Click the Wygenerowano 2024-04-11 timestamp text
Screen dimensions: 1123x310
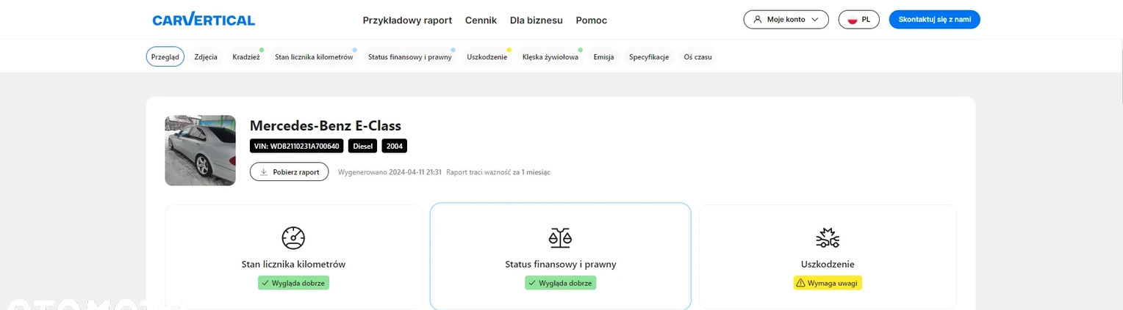click(x=390, y=172)
